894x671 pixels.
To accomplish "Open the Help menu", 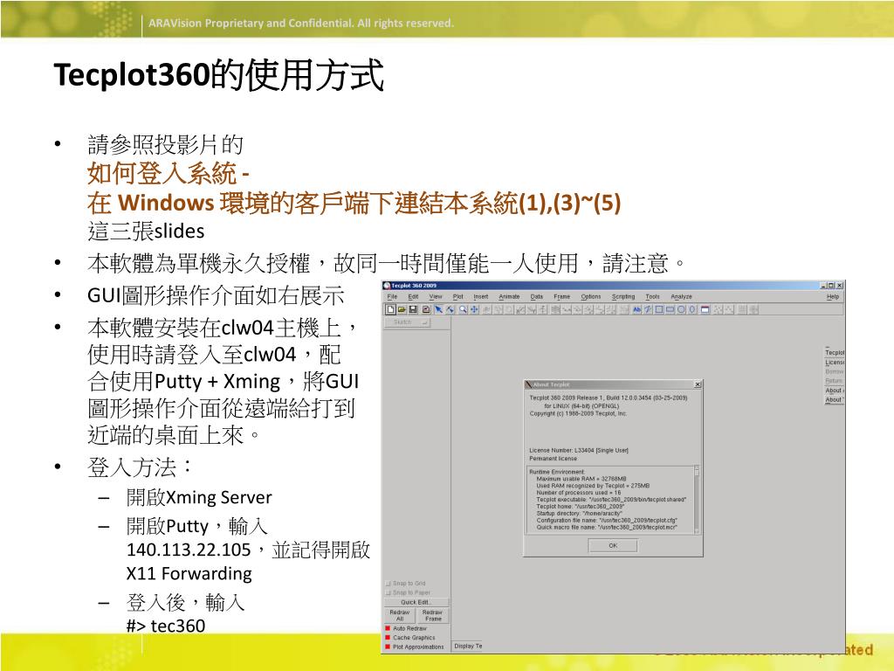I will click(x=832, y=297).
